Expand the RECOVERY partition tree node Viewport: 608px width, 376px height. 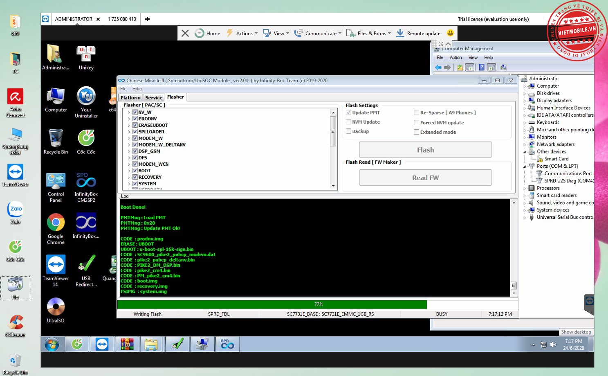tap(129, 177)
